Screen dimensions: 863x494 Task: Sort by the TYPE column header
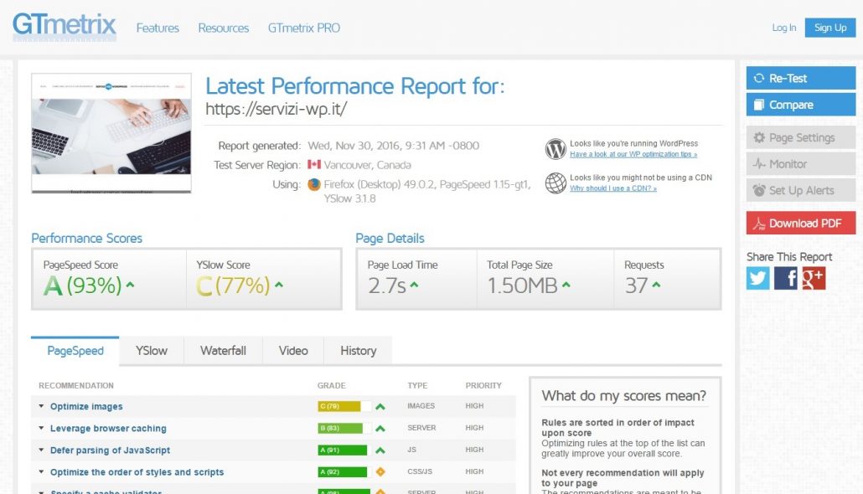(x=417, y=386)
